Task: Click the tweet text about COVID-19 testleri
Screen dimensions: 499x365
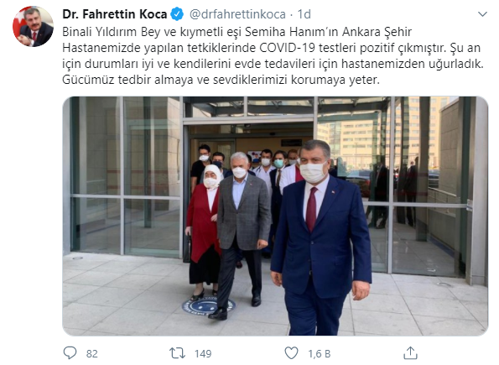Action: pos(273,55)
